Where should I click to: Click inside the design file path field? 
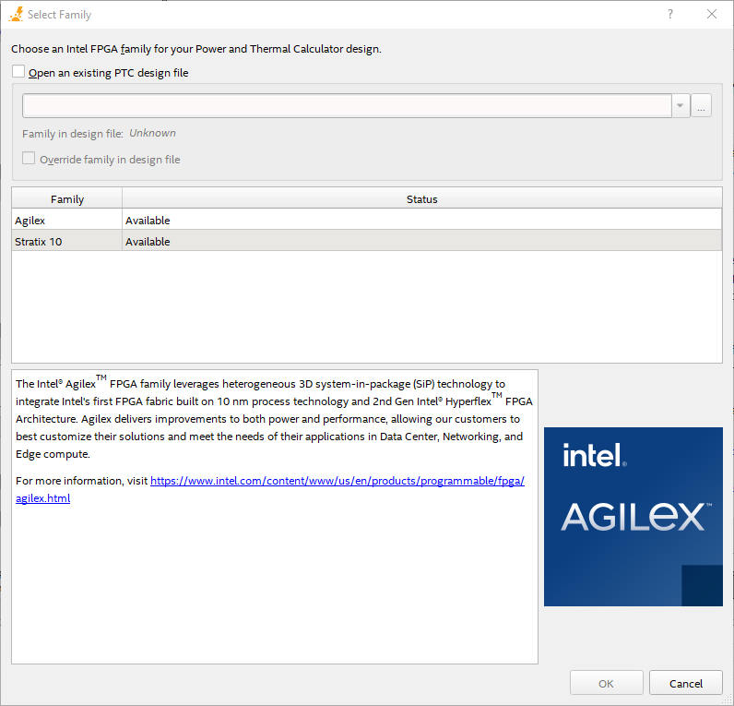[347, 106]
